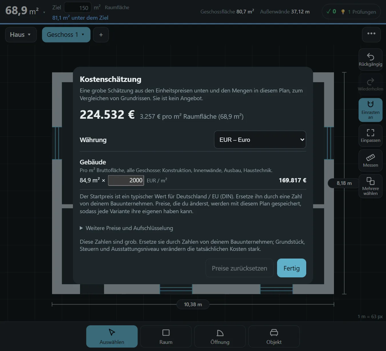386x351 pixels.
Task: Click the 2000 EUR per m² price field
Action: pos(126,180)
